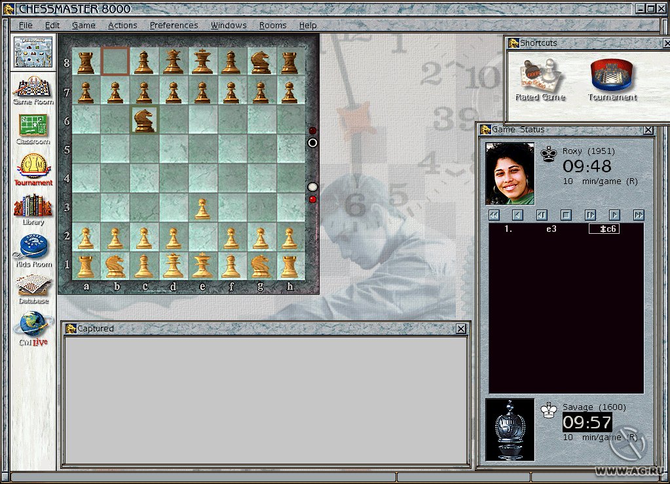
Task: Click the white pawn on e3
Action: click(202, 210)
